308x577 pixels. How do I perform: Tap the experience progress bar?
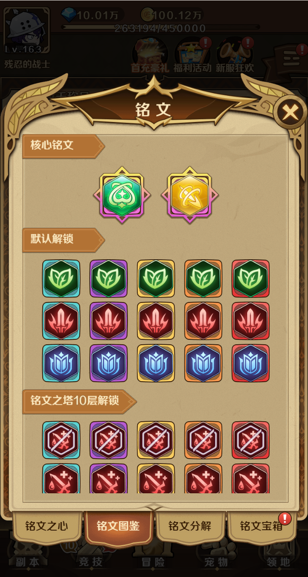click(161, 27)
